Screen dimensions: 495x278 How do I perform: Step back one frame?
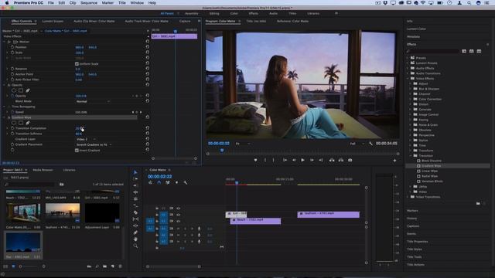(x=294, y=160)
